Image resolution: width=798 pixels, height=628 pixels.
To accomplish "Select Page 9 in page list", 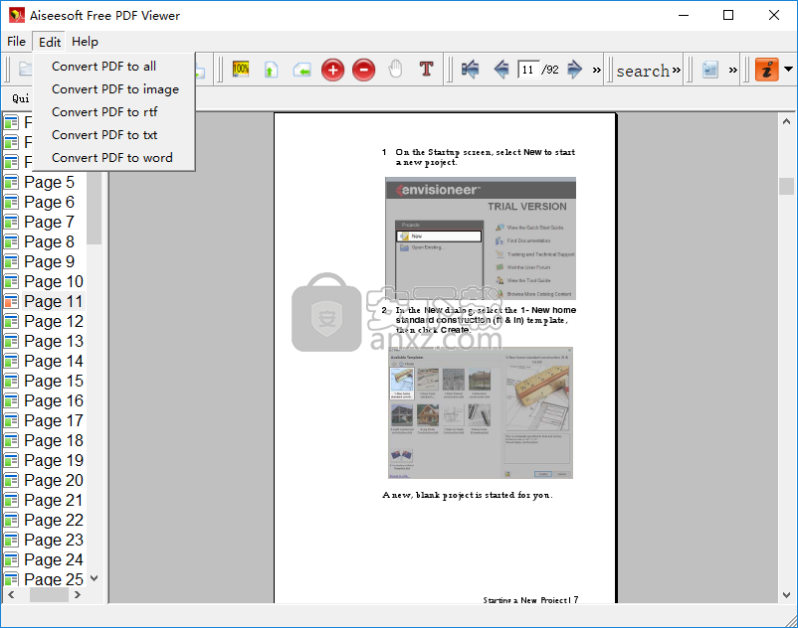I will (49, 261).
